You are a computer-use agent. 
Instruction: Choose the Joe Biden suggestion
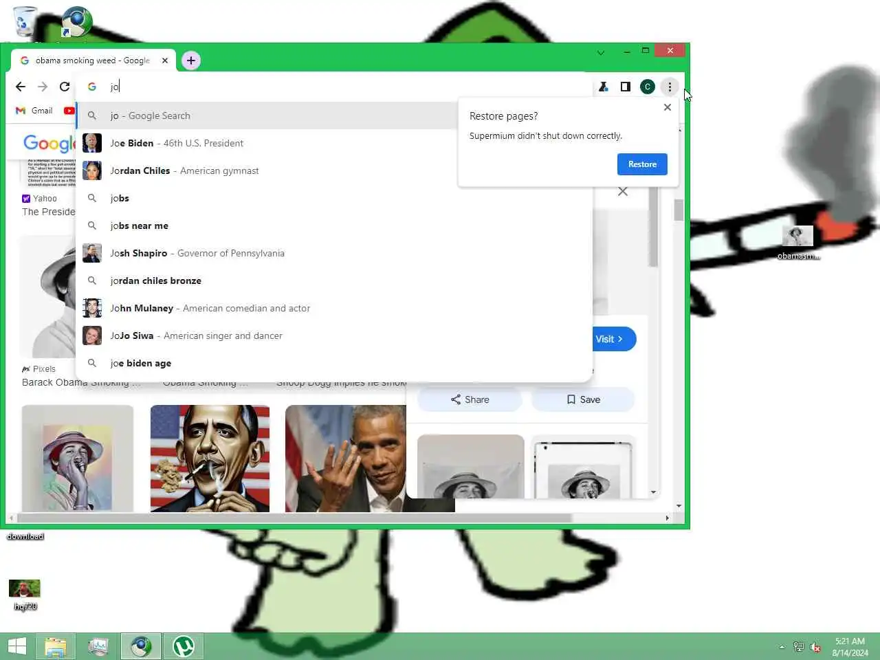click(334, 143)
